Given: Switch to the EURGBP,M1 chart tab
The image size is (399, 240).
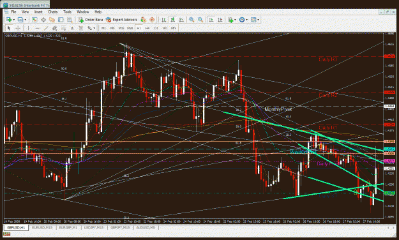Looking at the screenshot, I should tap(68, 227).
